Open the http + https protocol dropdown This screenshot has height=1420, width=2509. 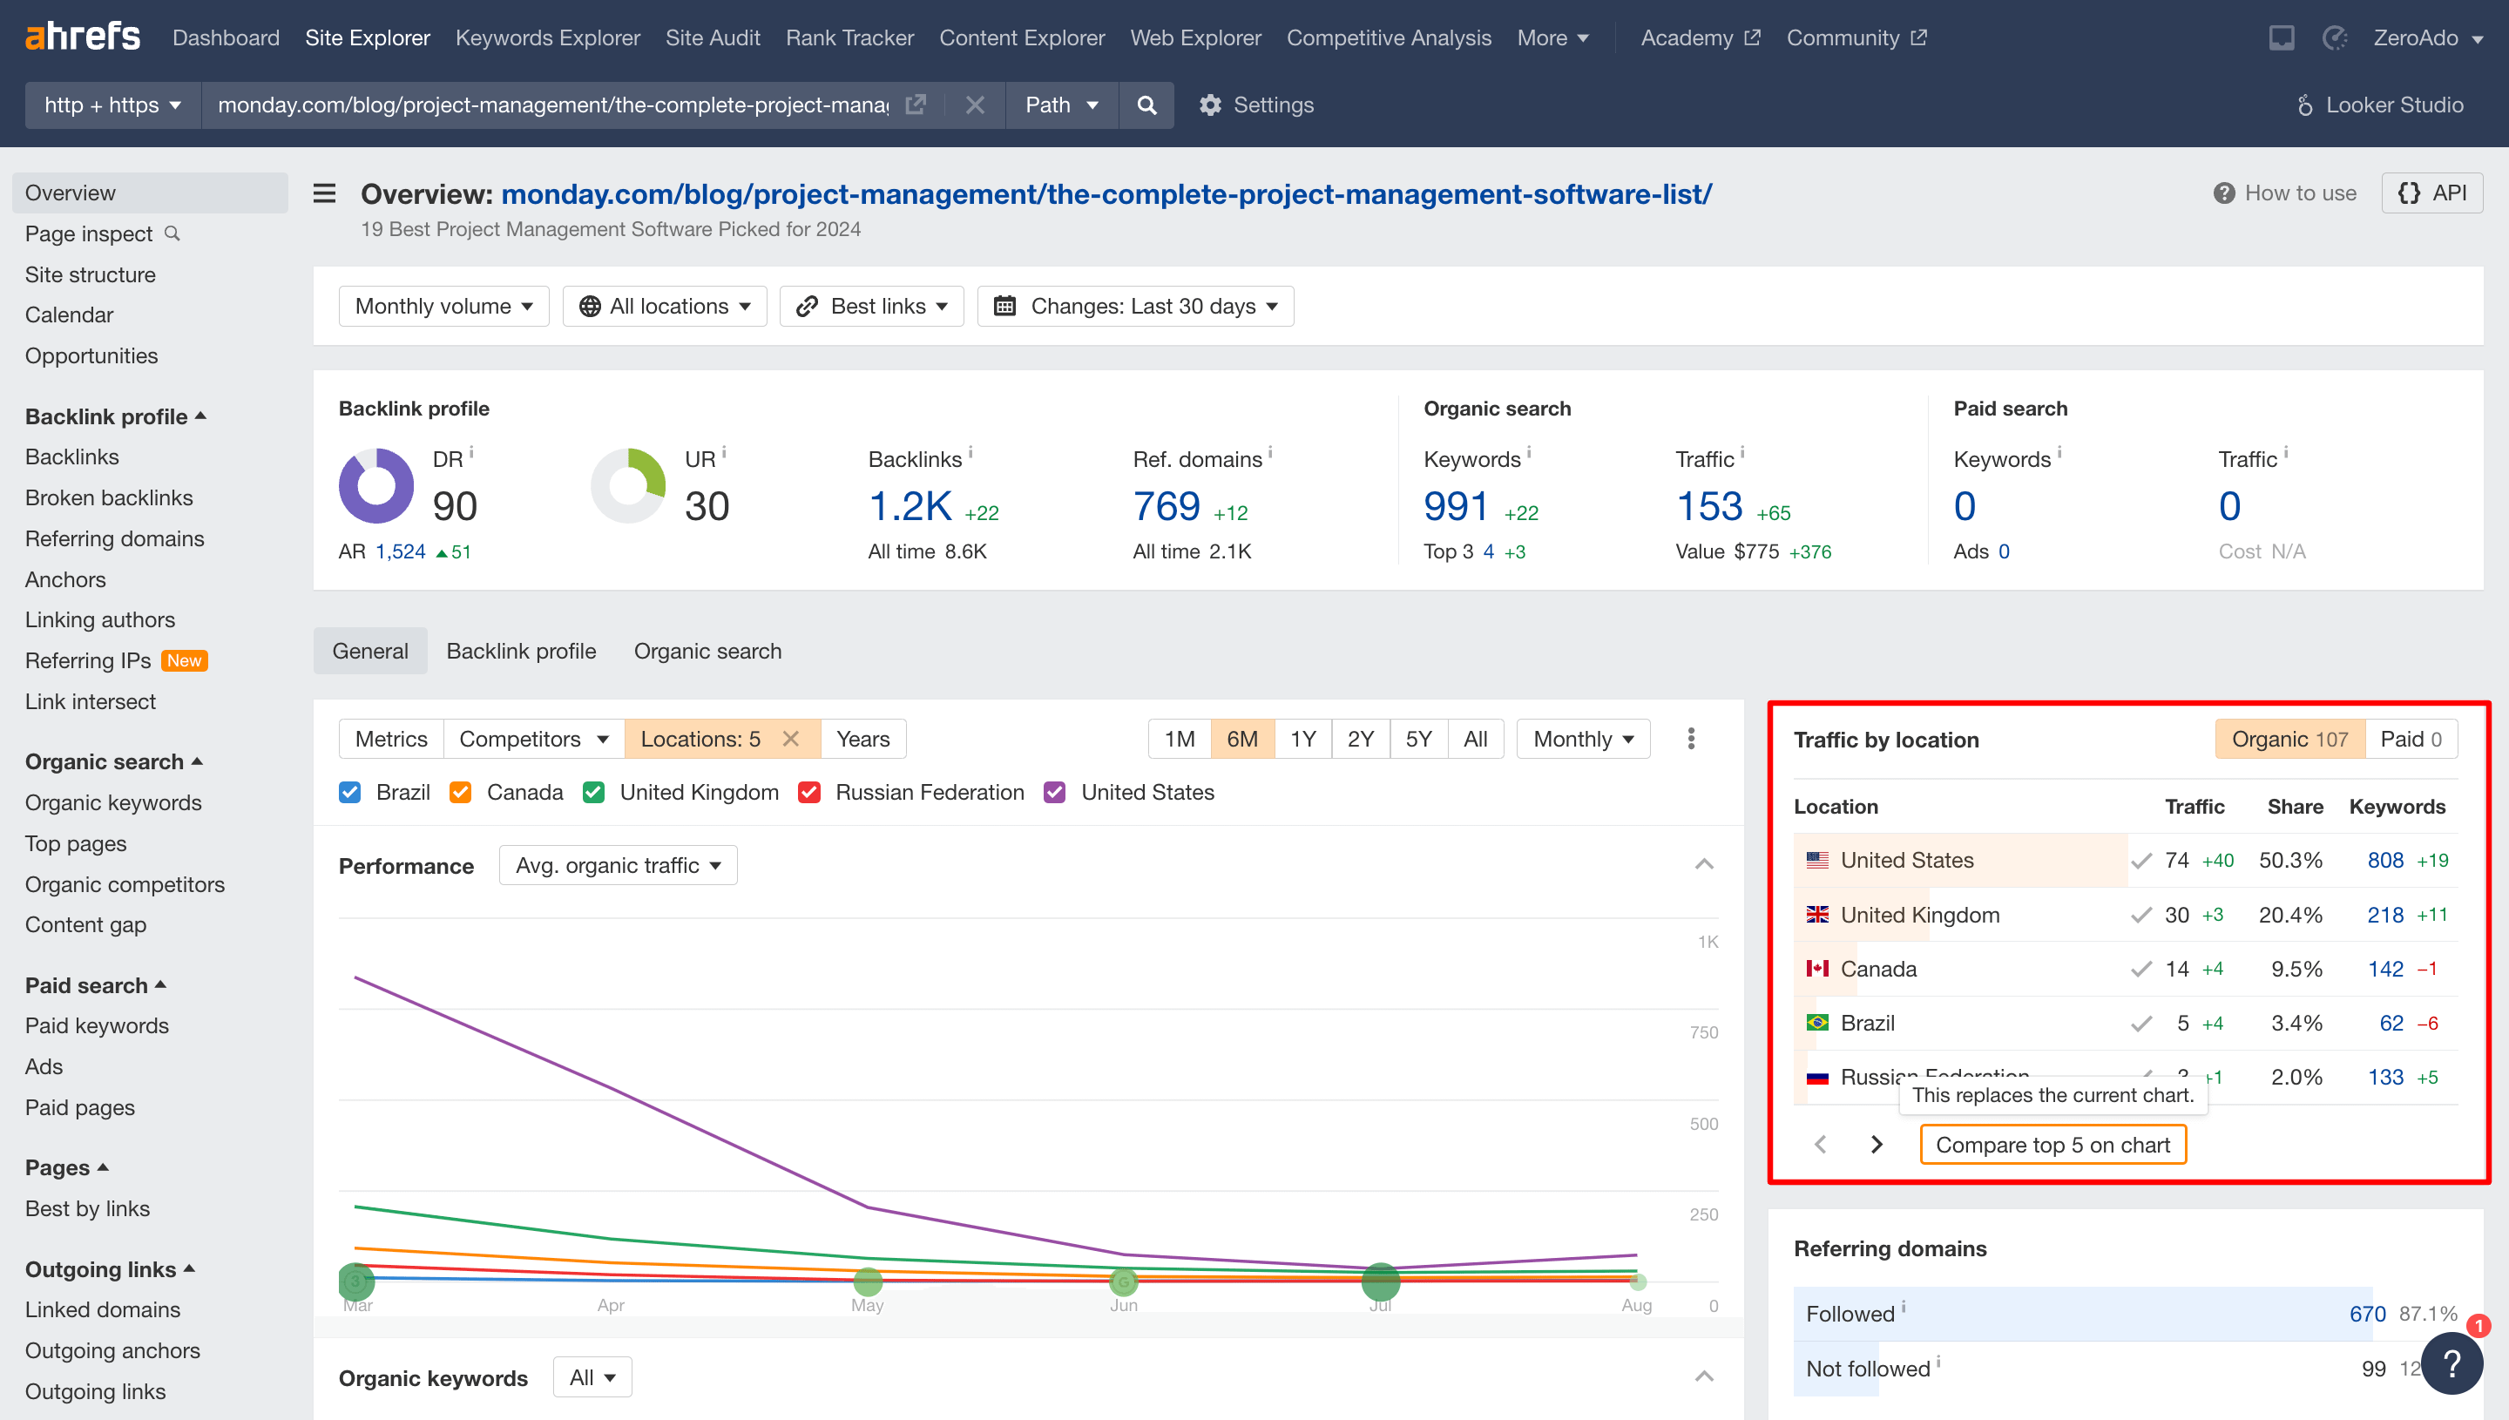[113, 105]
